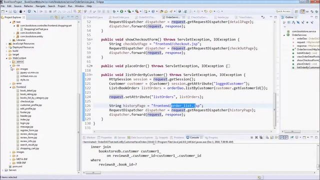Toggle Show Console When Standard Error Changes
Image resolution: width=320 pixels, height=180 pixels.
[x=286, y=137]
